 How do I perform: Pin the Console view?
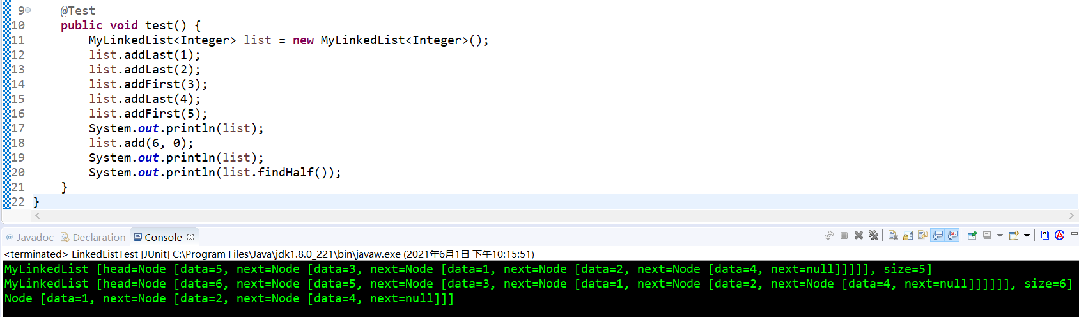(972, 235)
